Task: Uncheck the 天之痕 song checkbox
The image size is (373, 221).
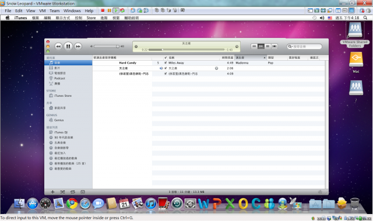Action: click(x=166, y=68)
